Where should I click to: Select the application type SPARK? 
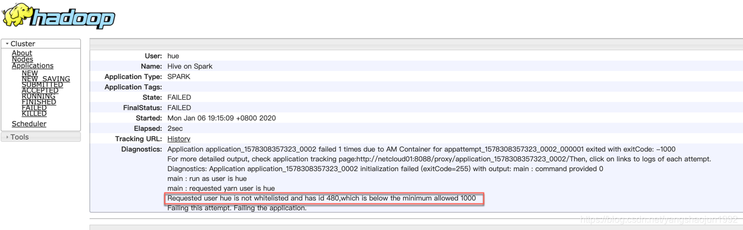pyautogui.click(x=179, y=77)
